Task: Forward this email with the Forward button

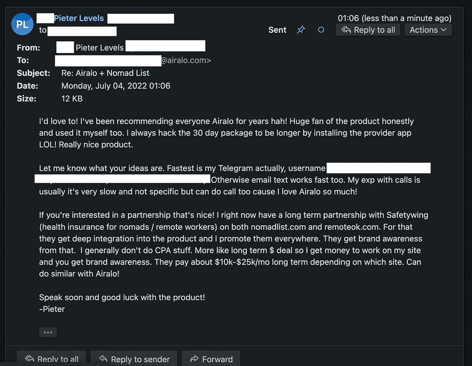Action: pos(211,359)
